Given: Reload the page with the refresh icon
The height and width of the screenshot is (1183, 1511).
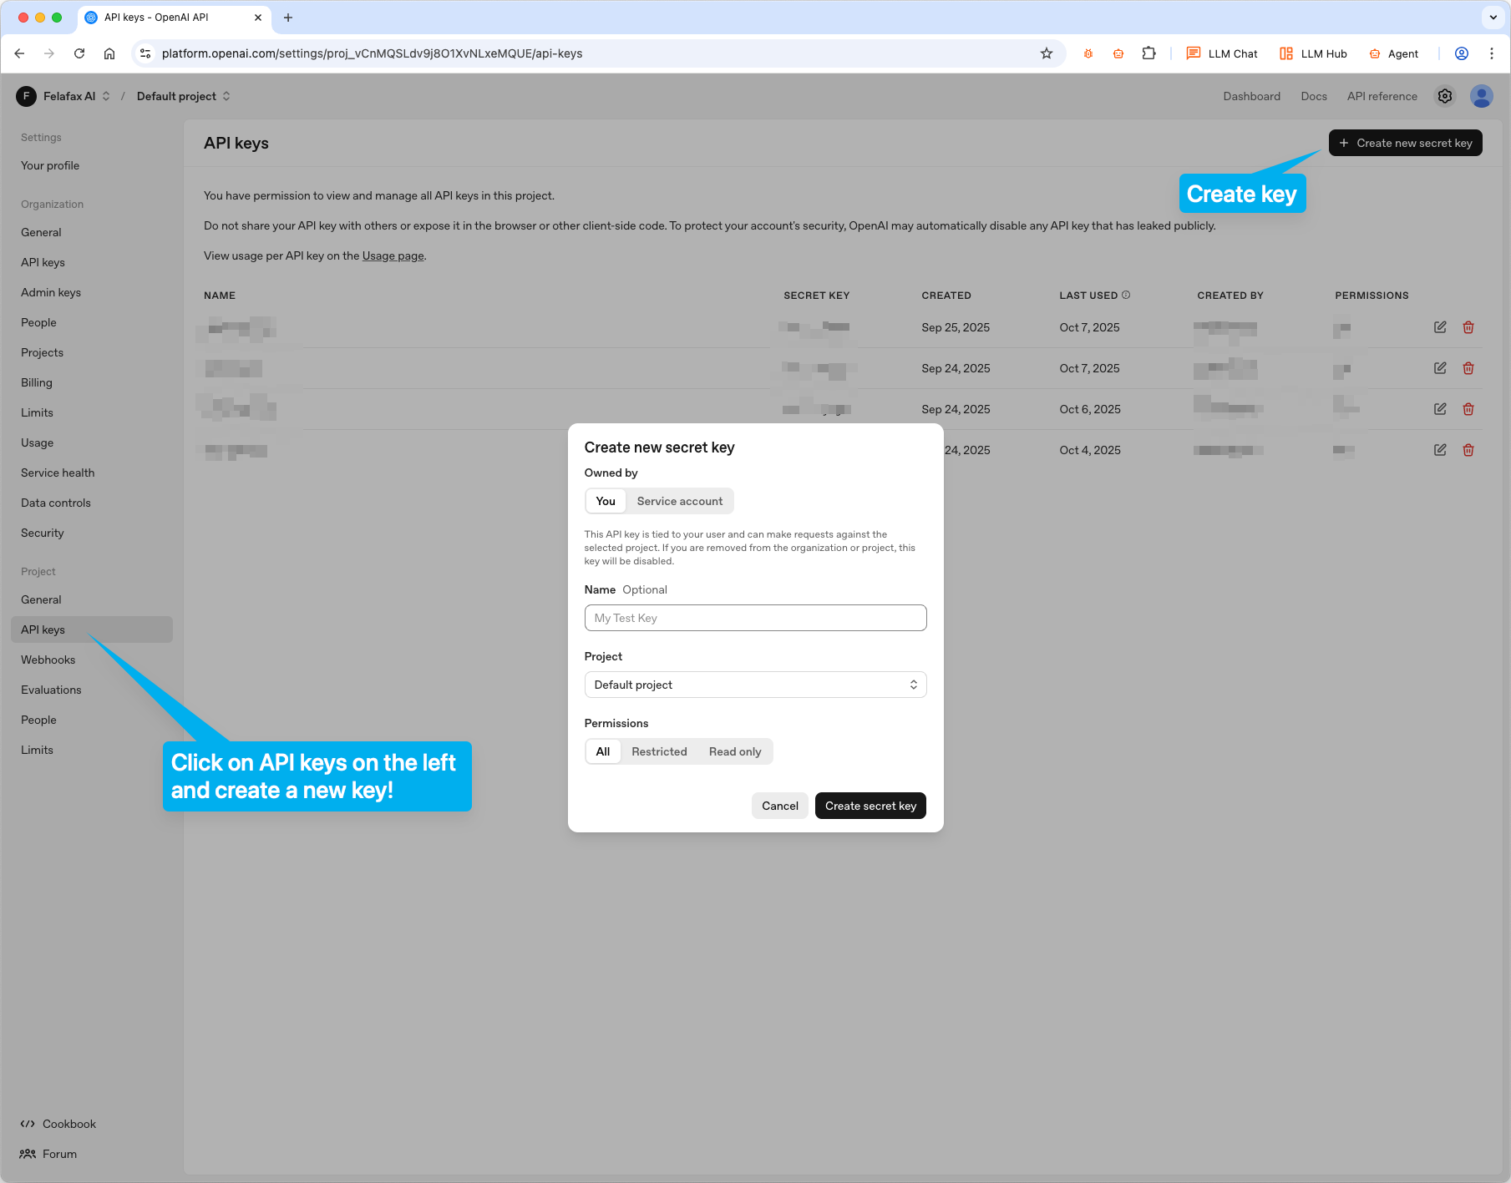Looking at the screenshot, I should point(79,53).
